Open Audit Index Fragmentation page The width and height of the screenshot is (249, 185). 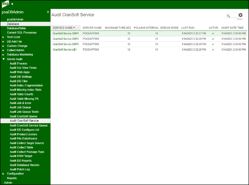coord(26,86)
